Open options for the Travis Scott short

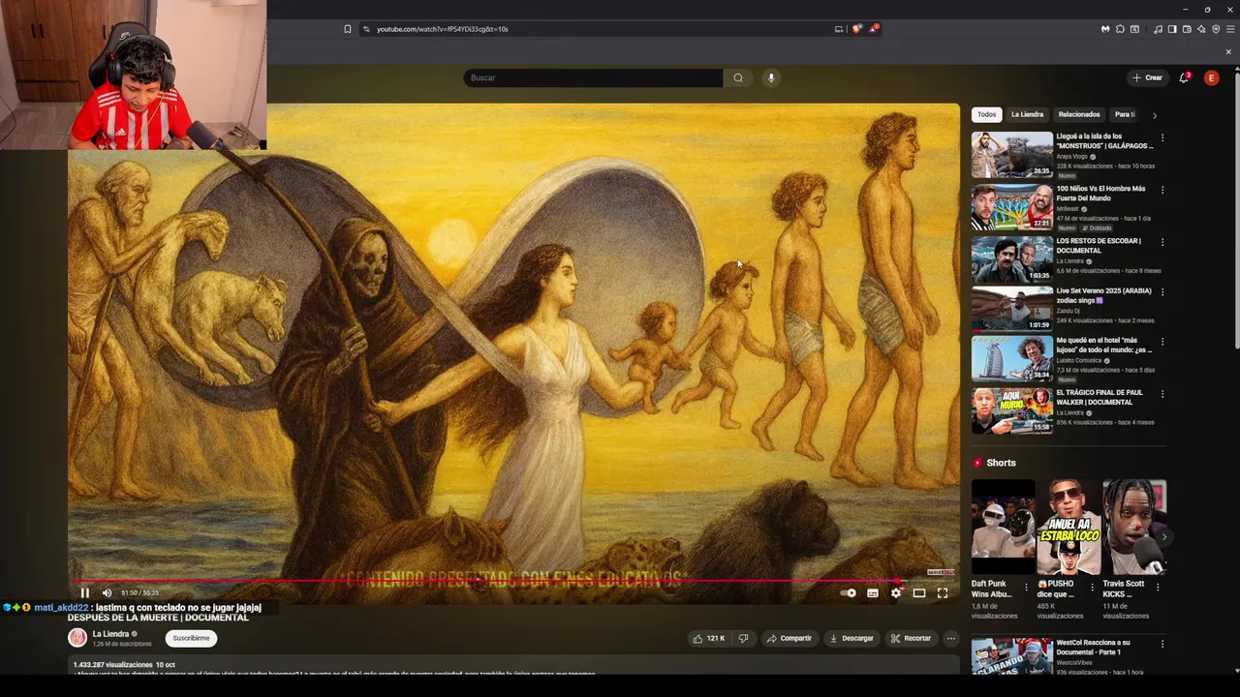[1158, 587]
